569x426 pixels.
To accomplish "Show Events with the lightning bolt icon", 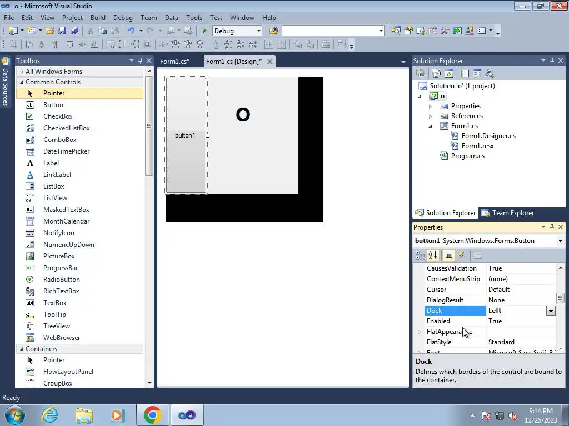I will pos(462,255).
